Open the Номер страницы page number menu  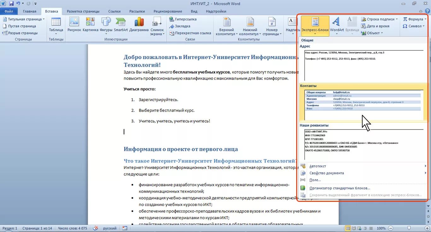[x=272, y=26]
